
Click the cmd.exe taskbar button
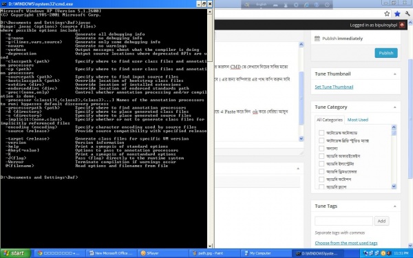point(318,253)
